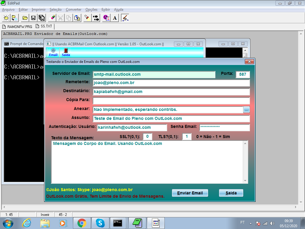Click the flashlight search icon
Viewport: 305px width, 229px height.
tap(87, 18)
